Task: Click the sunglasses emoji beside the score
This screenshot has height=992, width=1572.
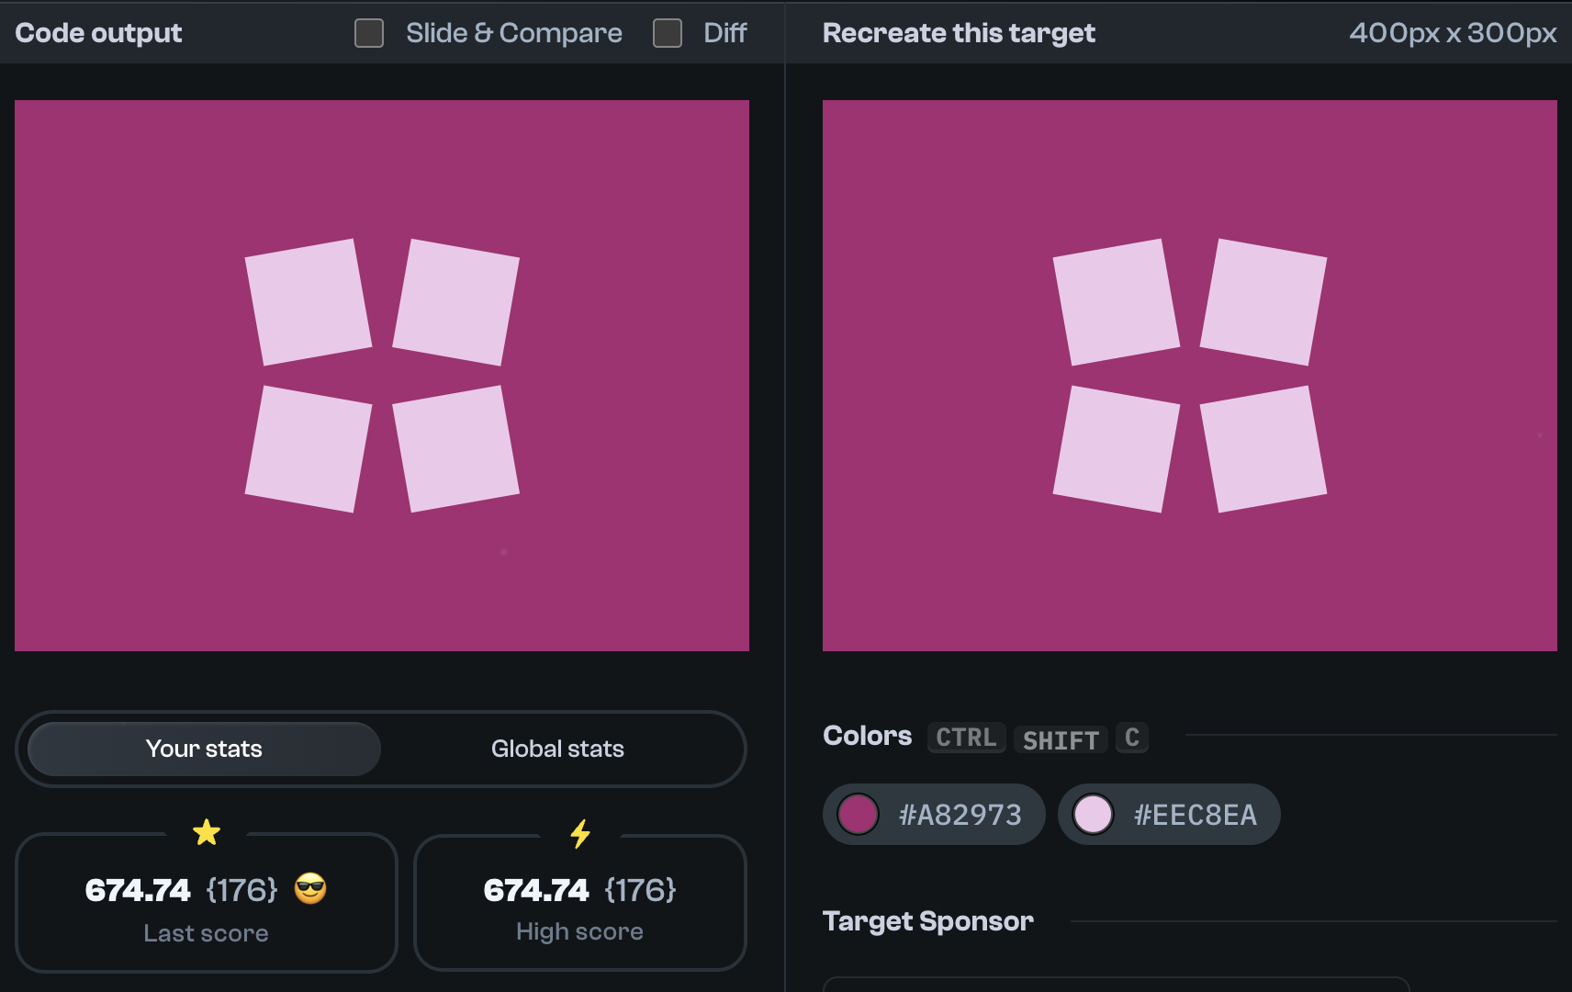Action: click(x=312, y=888)
